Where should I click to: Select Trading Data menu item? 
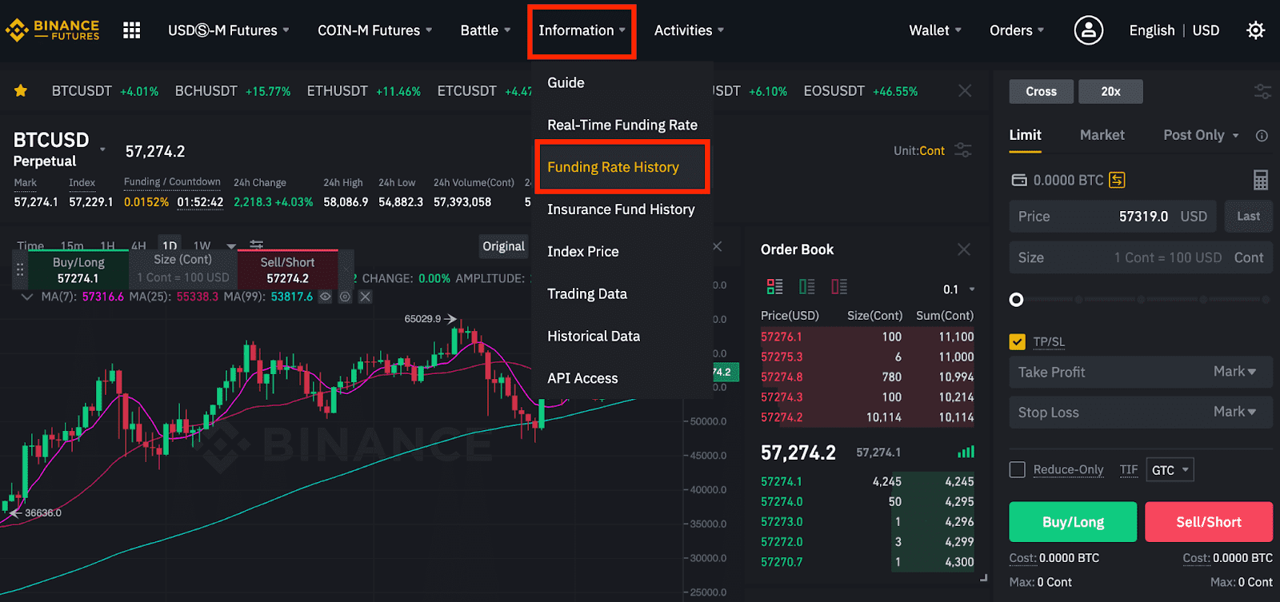(587, 294)
